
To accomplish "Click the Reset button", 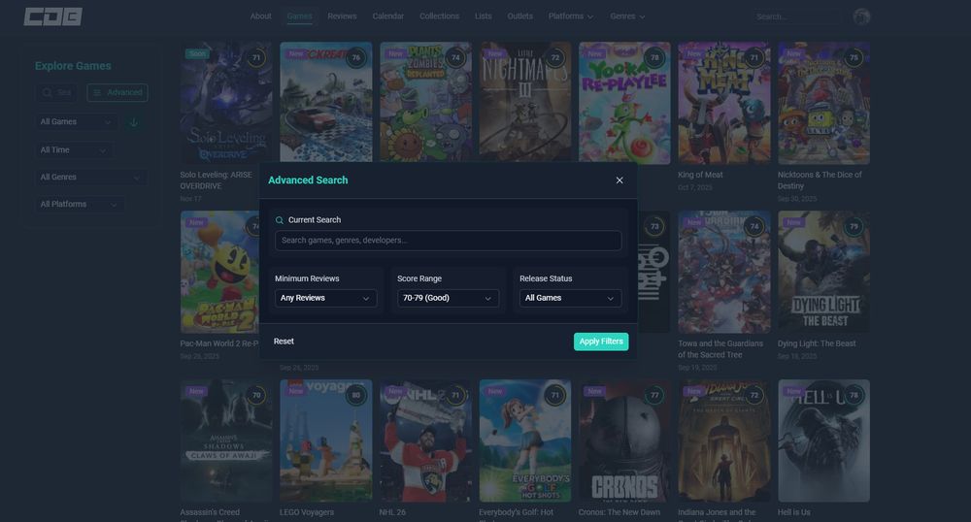I will (x=284, y=342).
